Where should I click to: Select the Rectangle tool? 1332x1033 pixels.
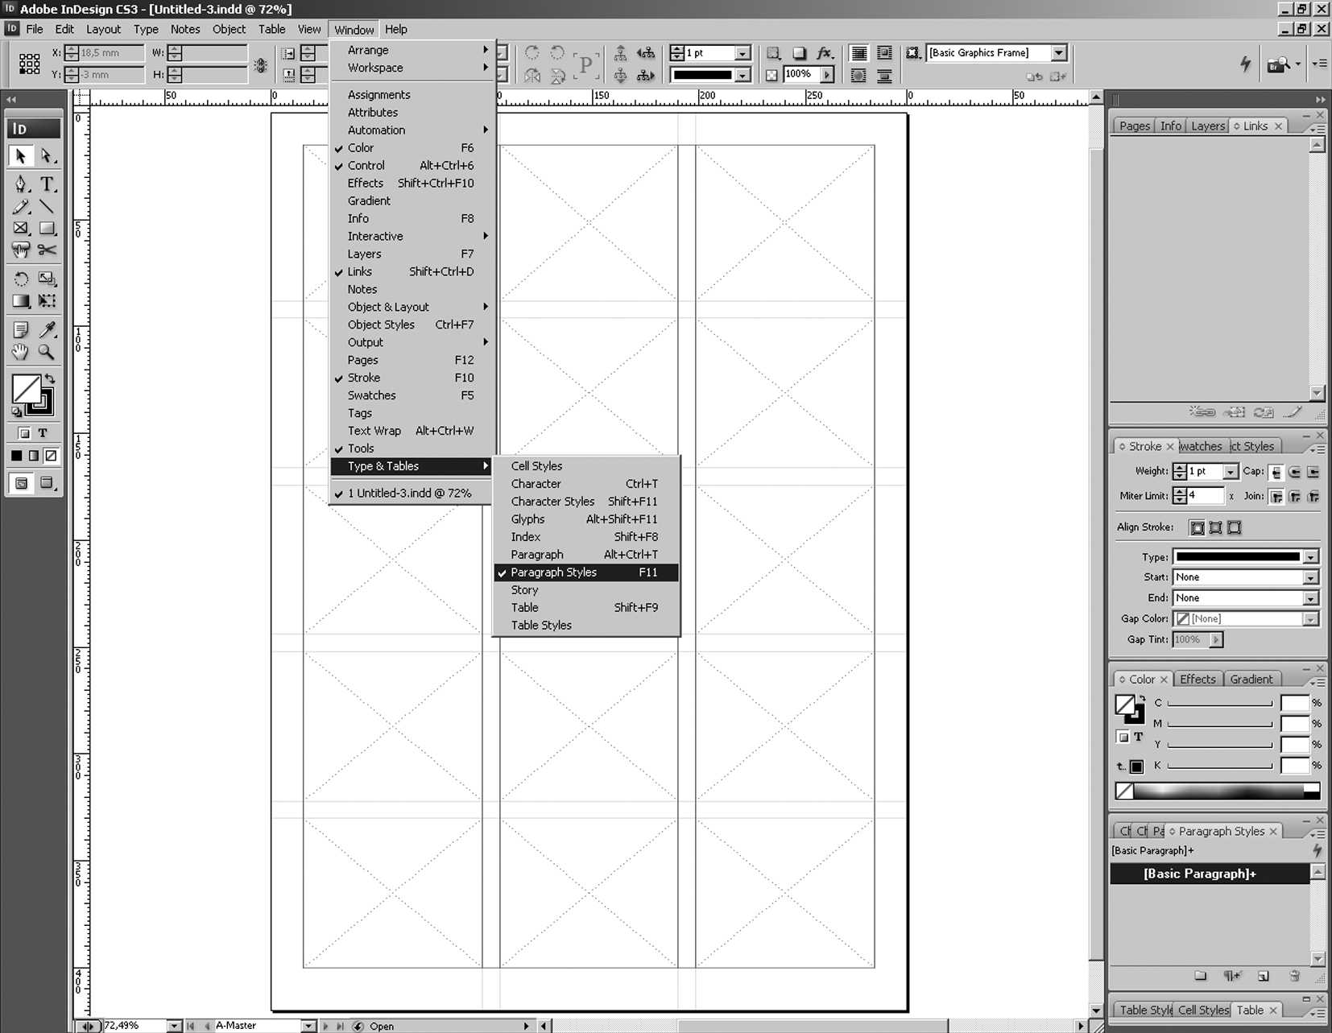(47, 229)
